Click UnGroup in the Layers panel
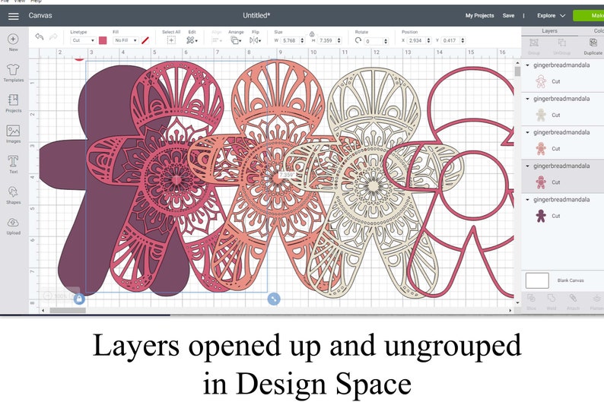The height and width of the screenshot is (402, 604). tap(561, 46)
